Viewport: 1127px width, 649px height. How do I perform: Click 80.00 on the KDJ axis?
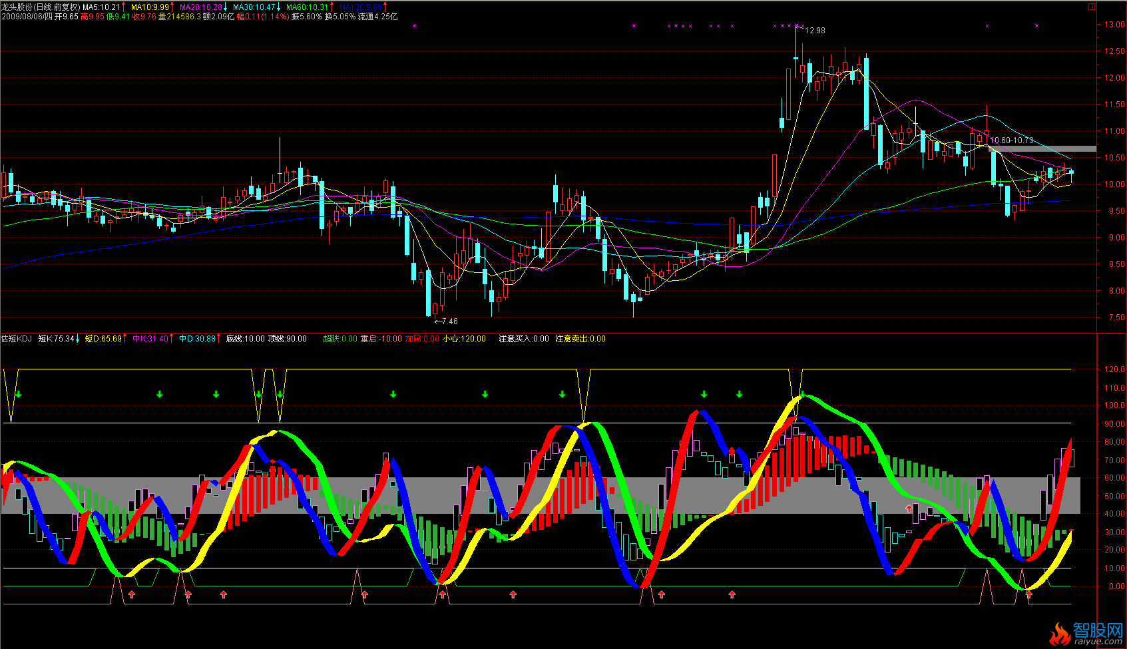tap(1115, 442)
